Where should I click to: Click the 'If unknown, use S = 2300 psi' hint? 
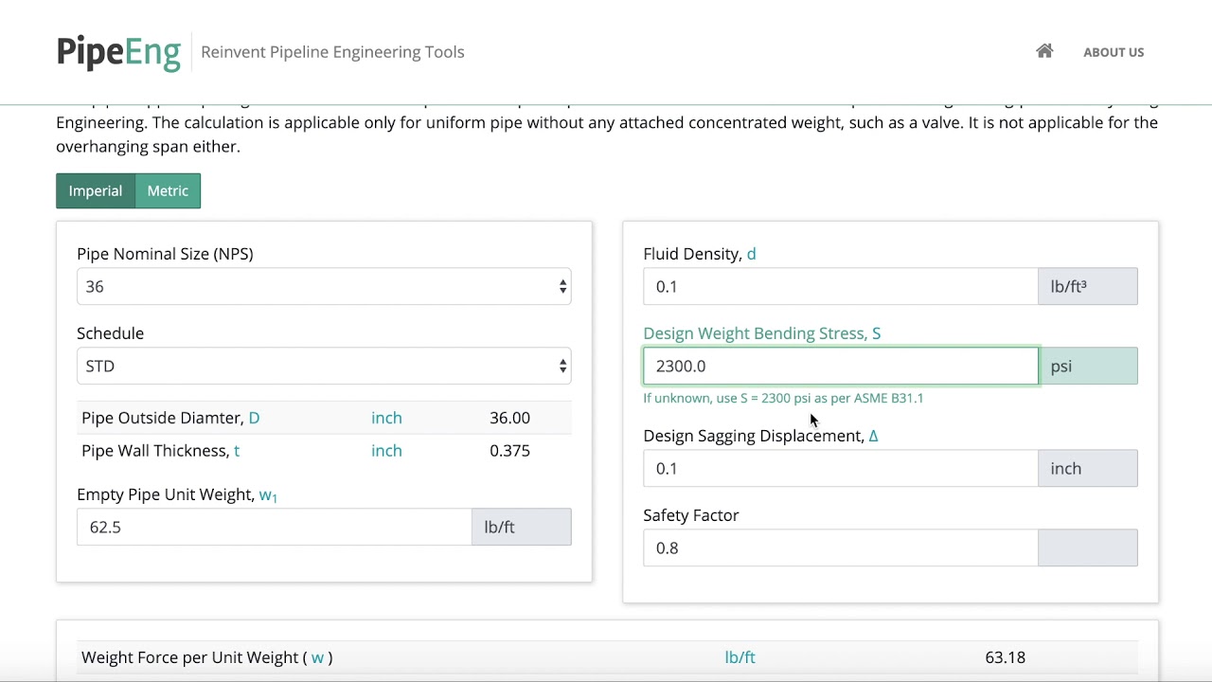pyautogui.click(x=783, y=398)
